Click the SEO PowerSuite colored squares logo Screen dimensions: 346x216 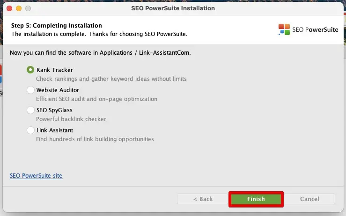point(284,29)
